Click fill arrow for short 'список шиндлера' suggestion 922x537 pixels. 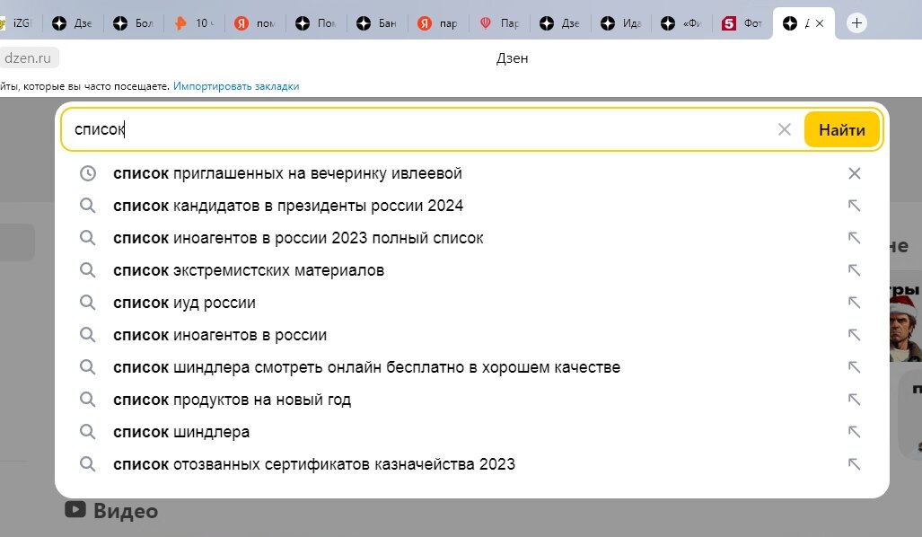[x=854, y=432]
